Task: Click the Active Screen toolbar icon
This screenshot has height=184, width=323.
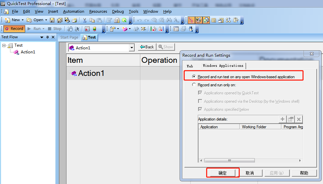Action: click(221, 20)
